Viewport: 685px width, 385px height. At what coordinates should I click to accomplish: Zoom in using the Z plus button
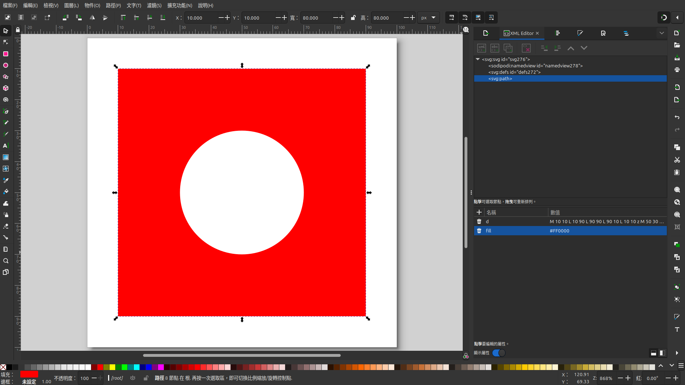(628, 378)
